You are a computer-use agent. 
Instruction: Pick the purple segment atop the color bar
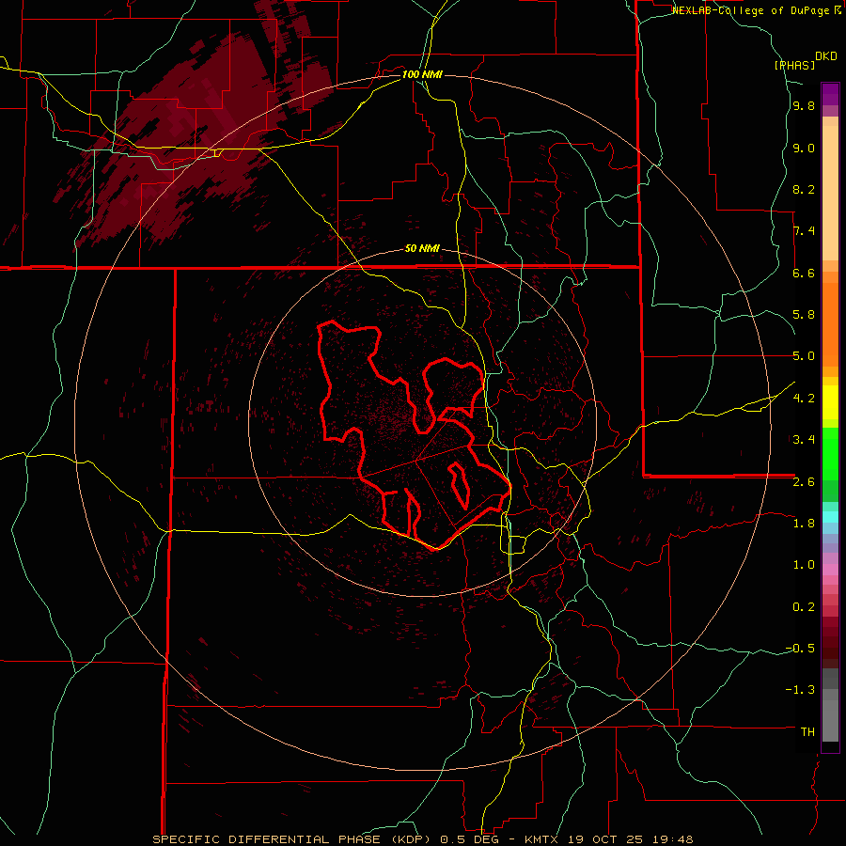(x=830, y=94)
